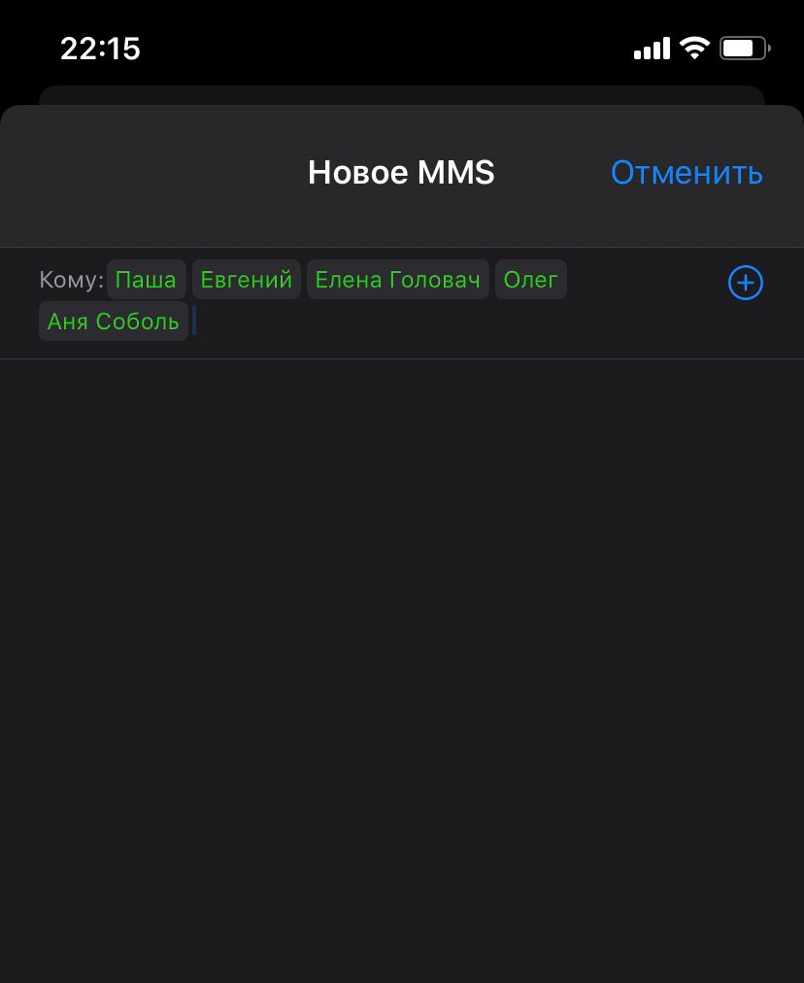Tap the 22:15 clock in status bar

[100, 49]
